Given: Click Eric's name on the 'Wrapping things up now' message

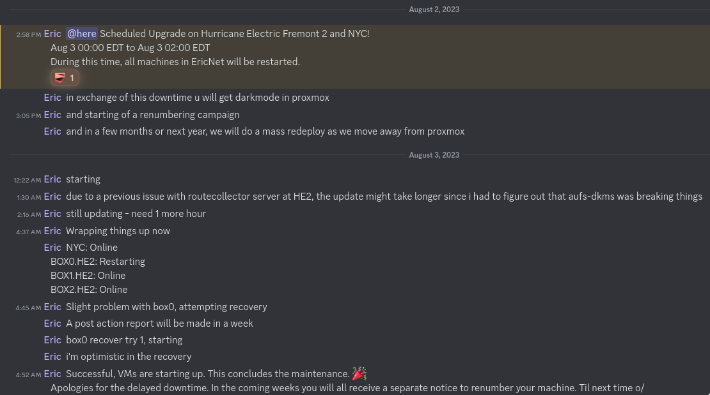Looking at the screenshot, I should coord(52,230).
